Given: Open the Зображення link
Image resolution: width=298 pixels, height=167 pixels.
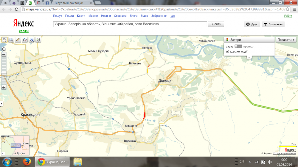Looking at the screenshot, I should pos(159,16).
